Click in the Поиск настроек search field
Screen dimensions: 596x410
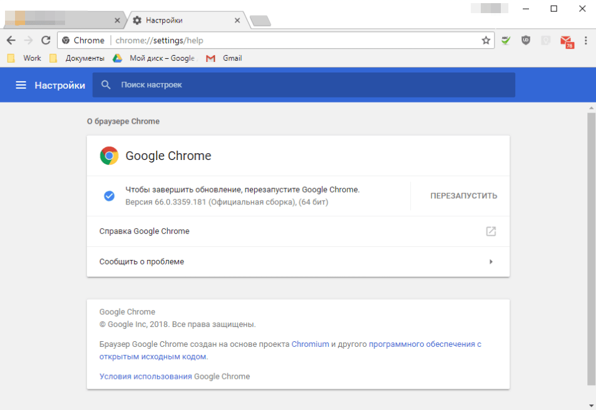(x=304, y=85)
